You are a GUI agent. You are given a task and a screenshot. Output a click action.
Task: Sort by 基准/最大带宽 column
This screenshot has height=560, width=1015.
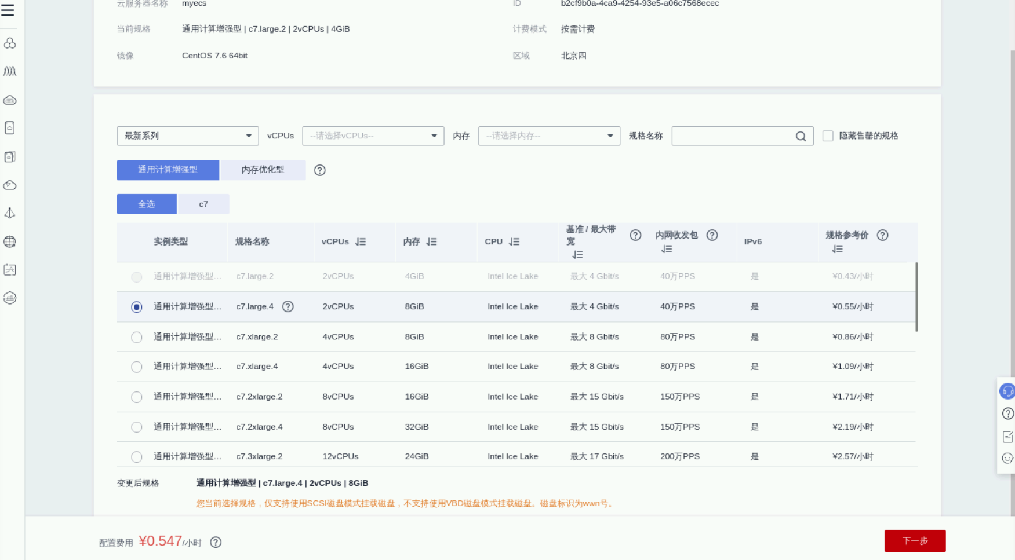pyautogui.click(x=577, y=255)
